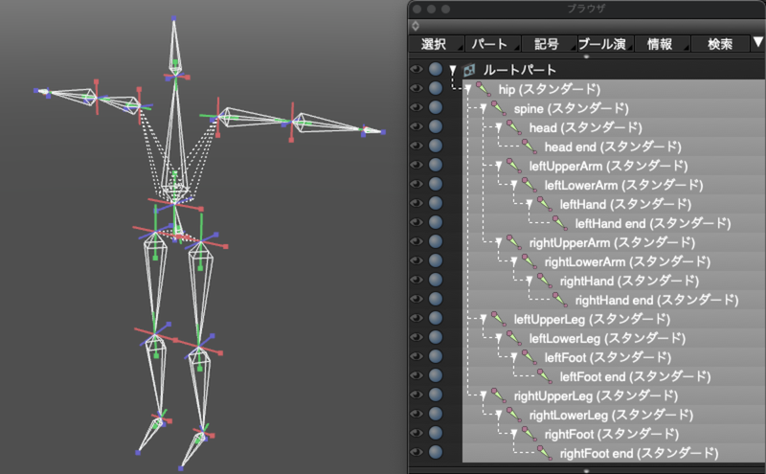Toggle eye visibility for rightLowerArm
This screenshot has height=474, width=766.
[417, 261]
